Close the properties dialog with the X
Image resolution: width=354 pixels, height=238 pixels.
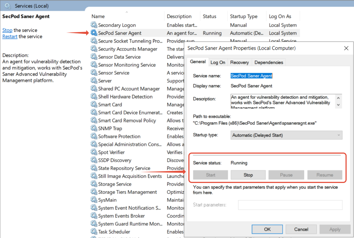tap(346, 48)
